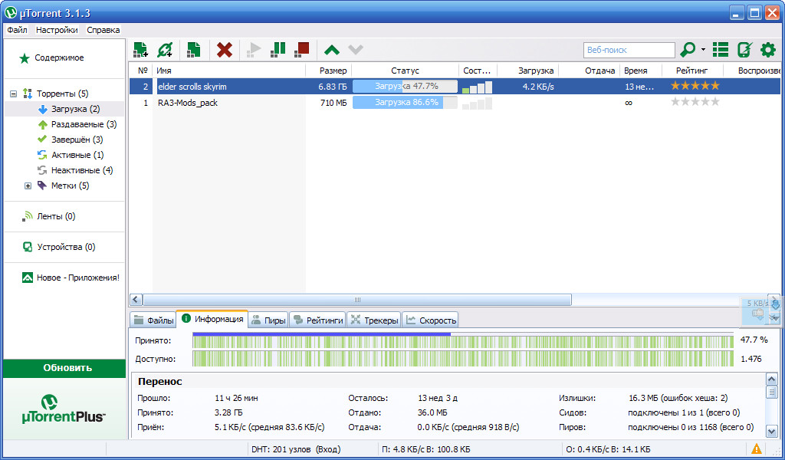Switch to the Скорость tab
Viewport: 785px width, 460px height.
pos(431,320)
